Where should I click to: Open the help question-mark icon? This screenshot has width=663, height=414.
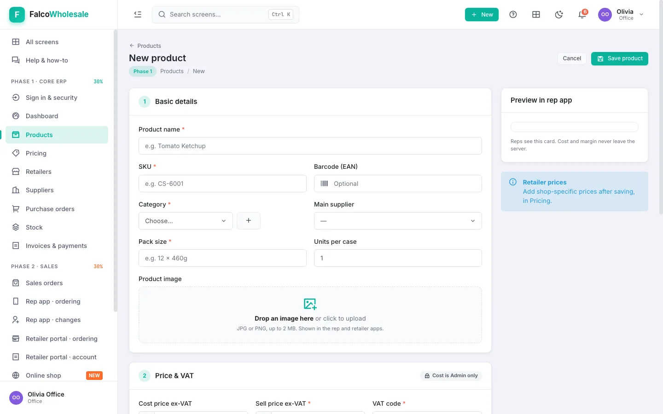tap(513, 15)
